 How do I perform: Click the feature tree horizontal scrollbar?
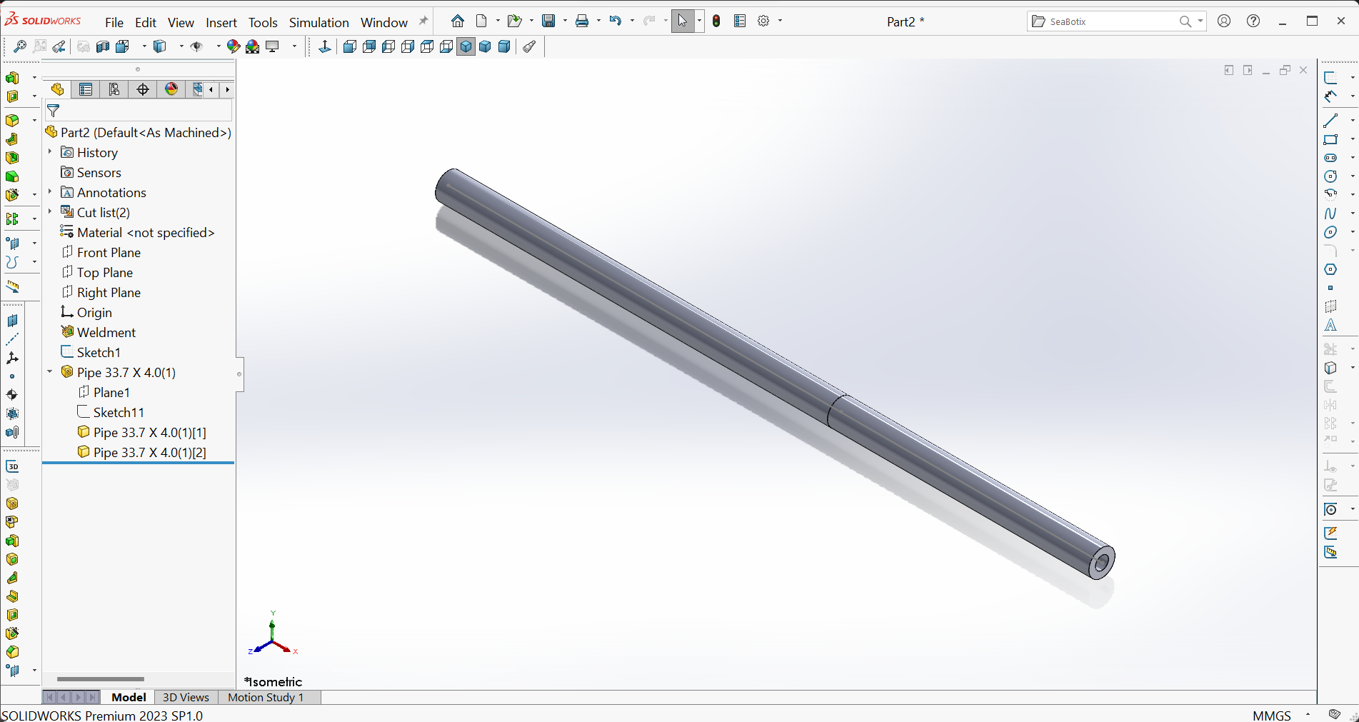(101, 679)
